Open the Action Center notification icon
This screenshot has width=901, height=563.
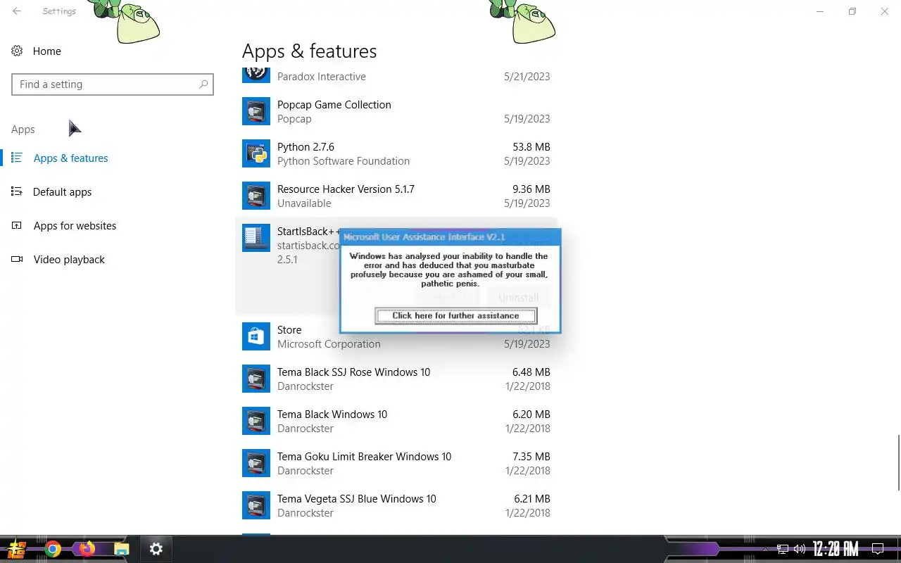pos(878,549)
